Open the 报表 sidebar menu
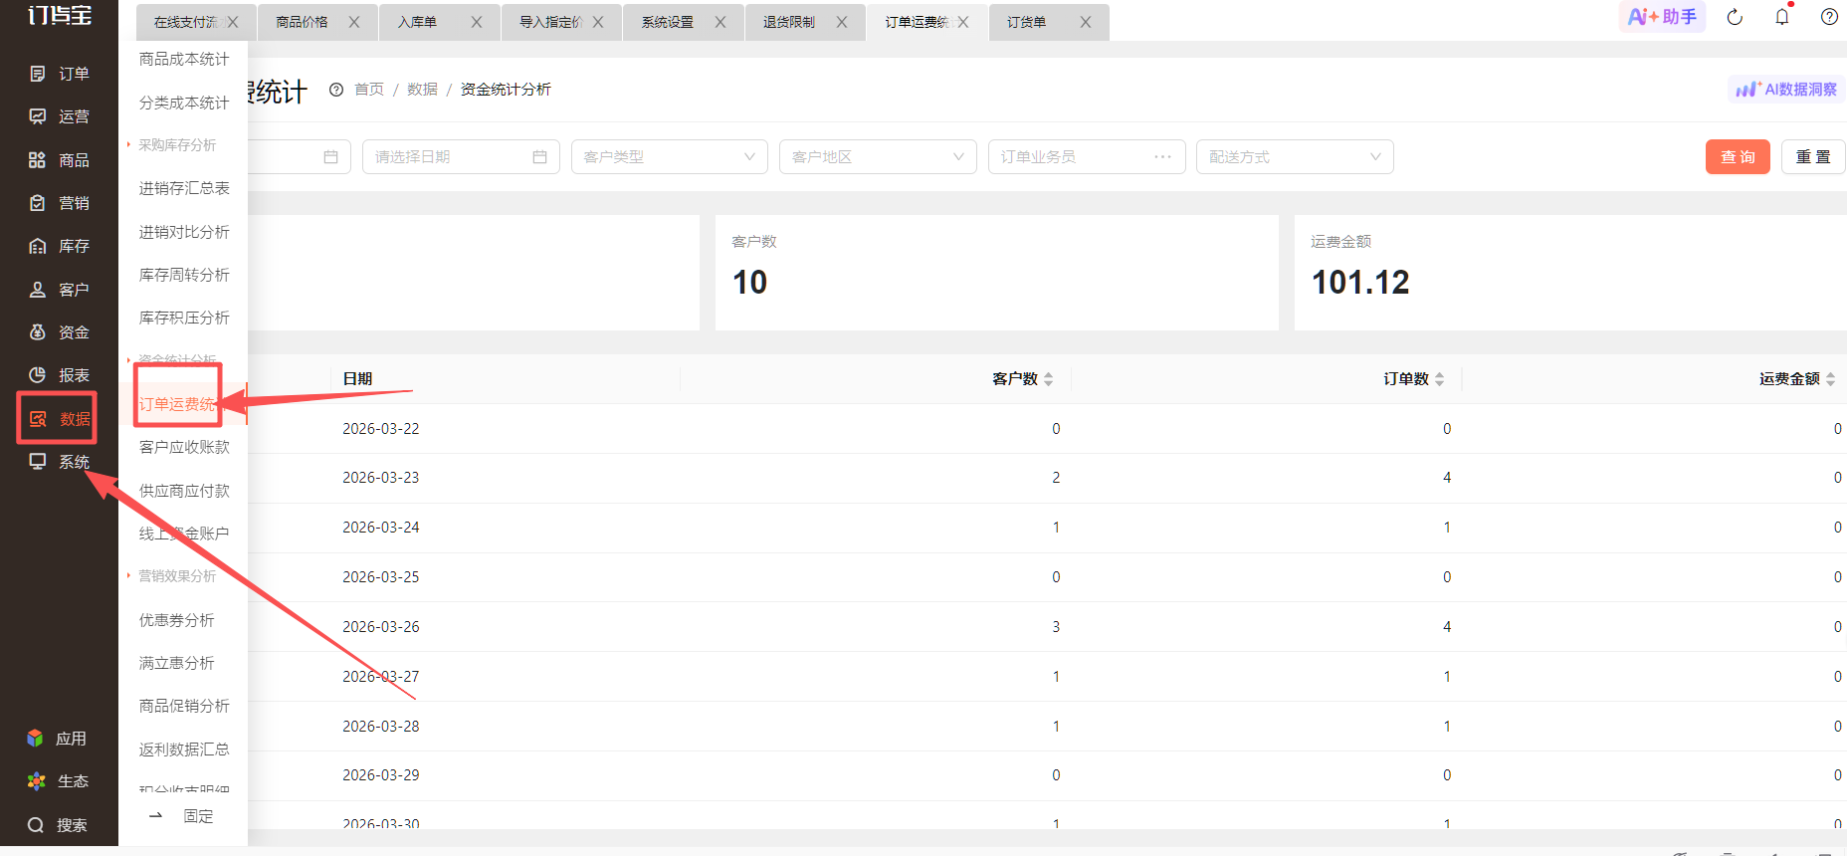 pos(59,375)
